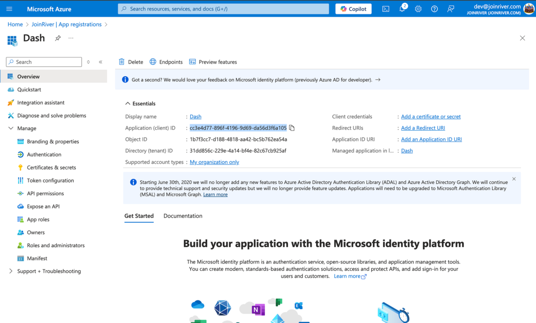View Endpoints for this application
Viewport: 536px width, 323px height.
tap(166, 62)
